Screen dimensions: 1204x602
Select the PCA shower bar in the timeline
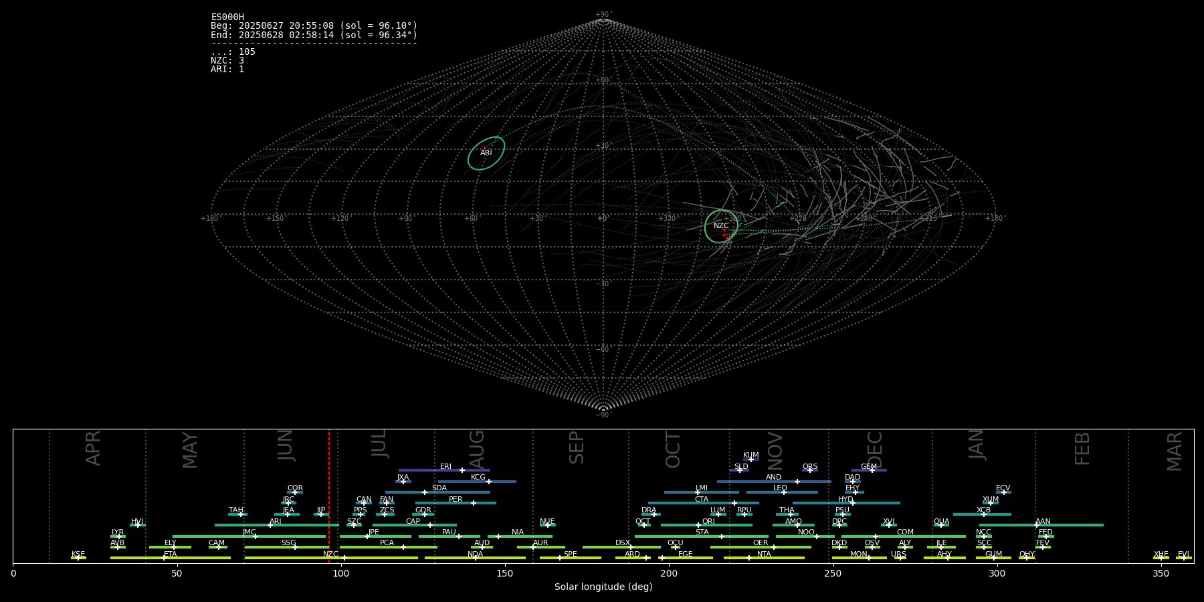pyautogui.click(x=388, y=547)
